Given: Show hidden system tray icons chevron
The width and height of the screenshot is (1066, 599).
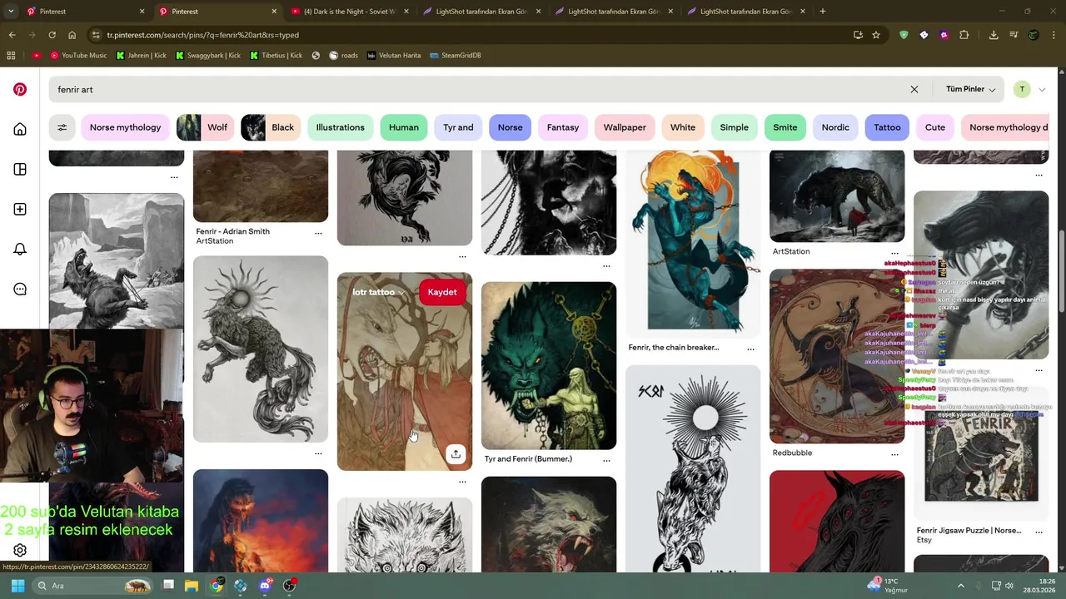Looking at the screenshot, I should point(960,586).
